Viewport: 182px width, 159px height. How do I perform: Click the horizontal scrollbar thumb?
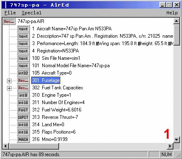(x=34, y=146)
